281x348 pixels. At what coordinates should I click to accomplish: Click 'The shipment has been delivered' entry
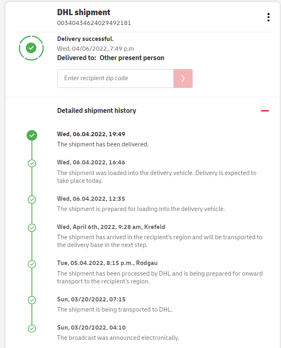tap(103, 144)
